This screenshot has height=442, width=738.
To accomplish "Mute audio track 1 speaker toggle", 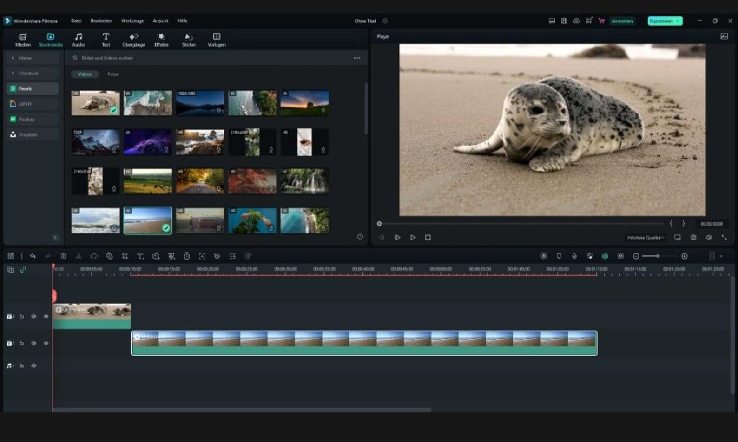I will point(34,366).
